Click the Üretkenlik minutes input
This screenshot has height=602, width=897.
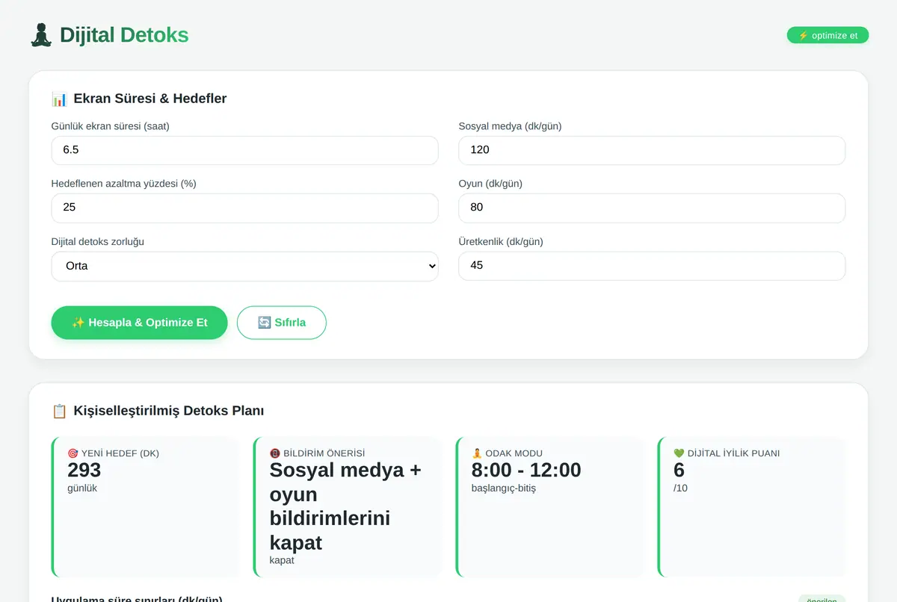652,266
